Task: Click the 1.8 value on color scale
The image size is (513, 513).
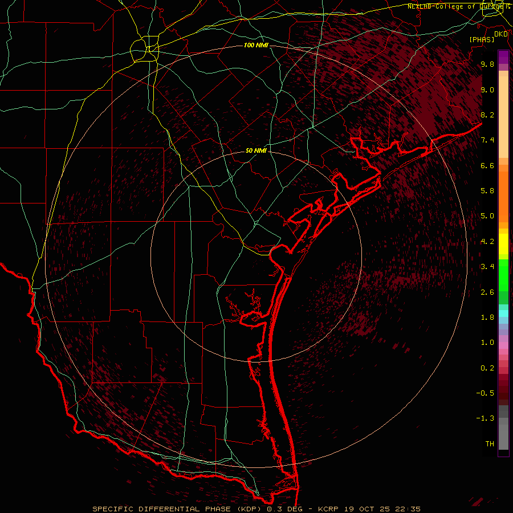Action: pyautogui.click(x=487, y=317)
